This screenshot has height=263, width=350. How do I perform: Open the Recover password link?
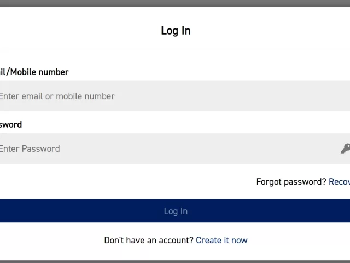click(339, 181)
